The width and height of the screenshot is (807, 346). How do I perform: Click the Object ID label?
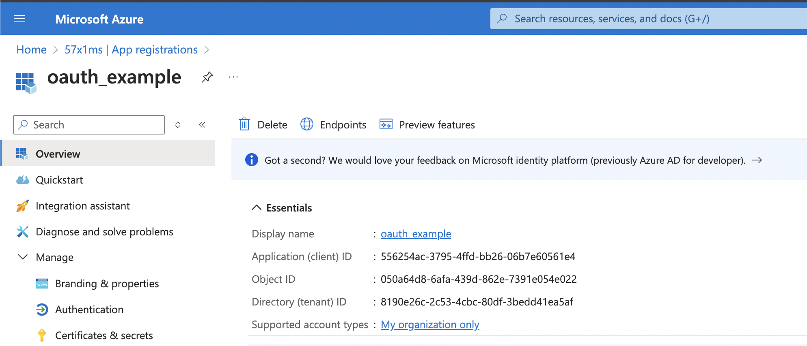tap(274, 279)
